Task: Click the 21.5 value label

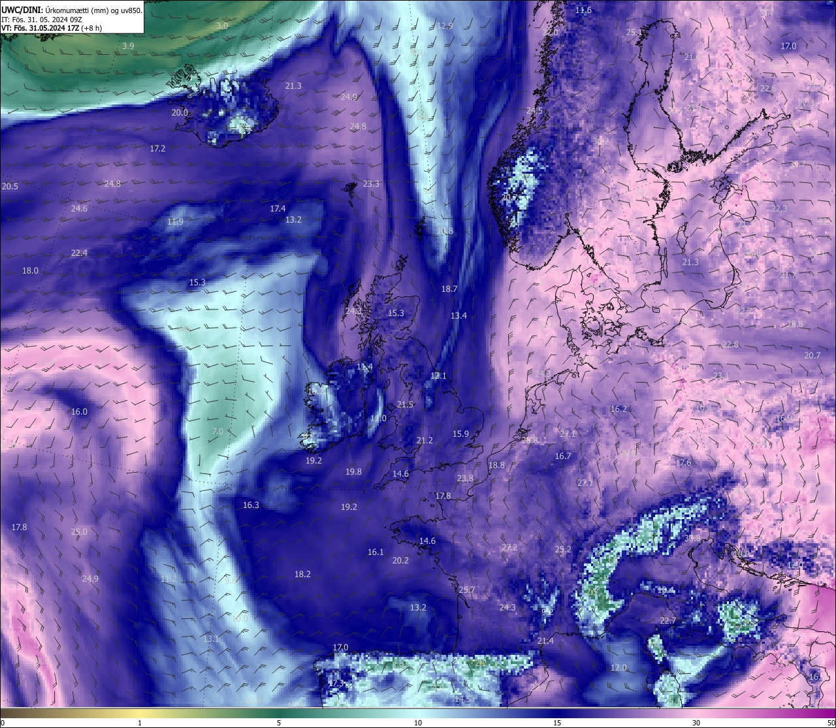Action: 405,404
